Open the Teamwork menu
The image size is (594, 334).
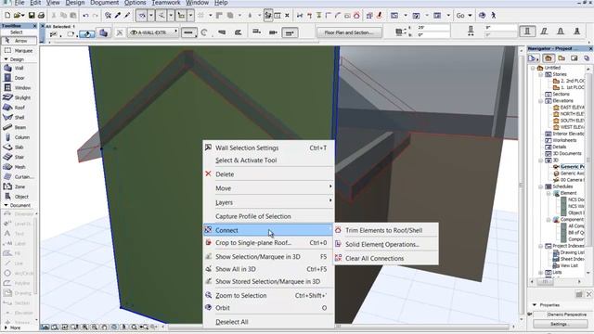(166, 3)
